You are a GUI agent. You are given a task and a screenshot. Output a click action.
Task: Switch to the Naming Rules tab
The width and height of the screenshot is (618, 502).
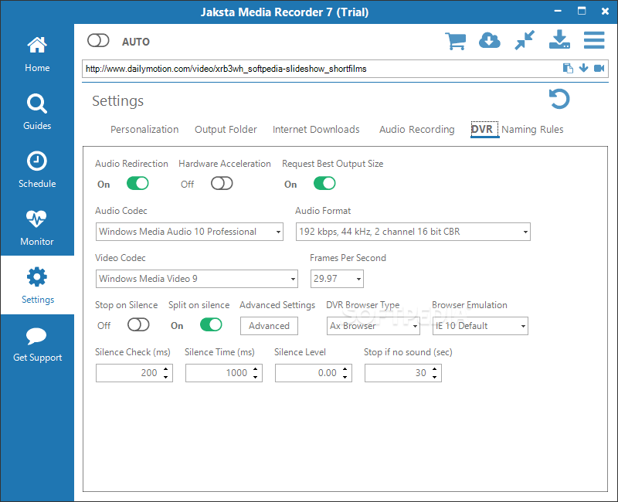coord(532,129)
